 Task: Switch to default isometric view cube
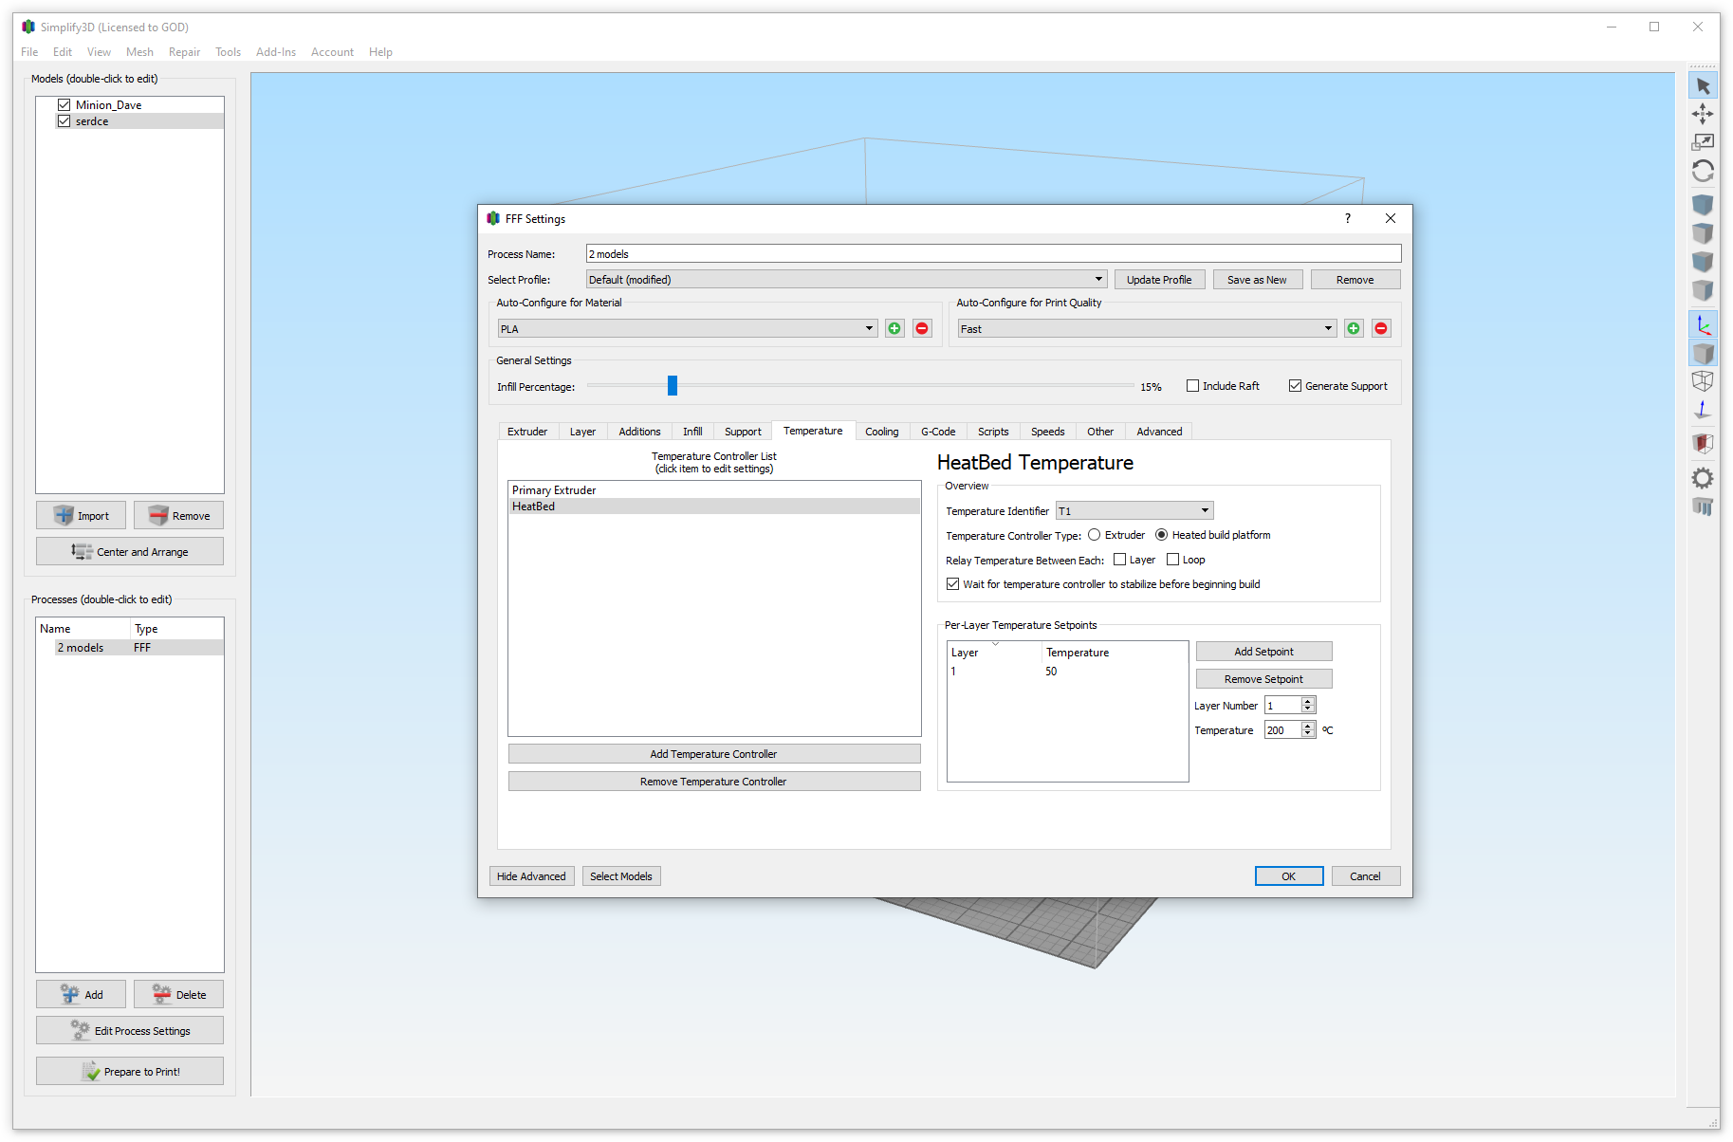point(1703,205)
